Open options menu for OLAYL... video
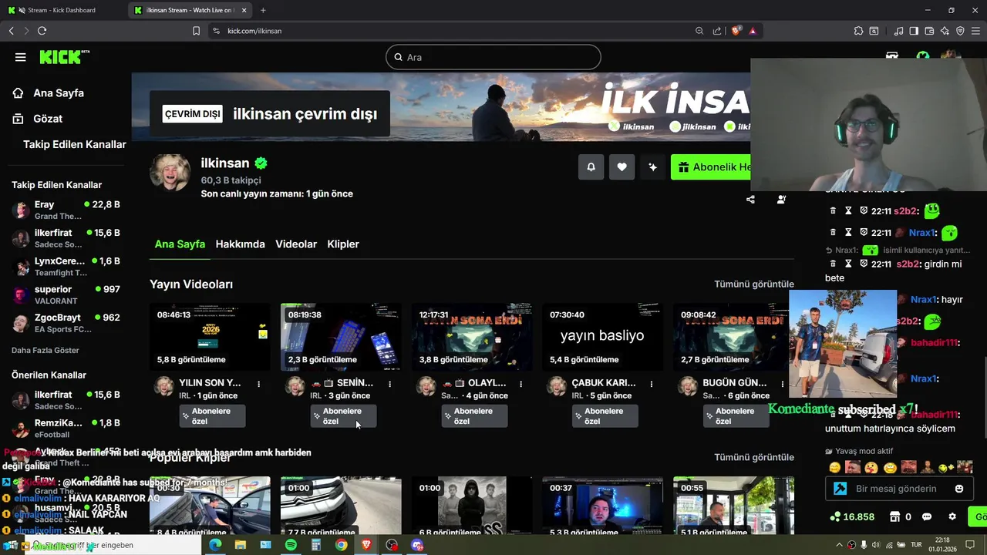 pyautogui.click(x=520, y=383)
